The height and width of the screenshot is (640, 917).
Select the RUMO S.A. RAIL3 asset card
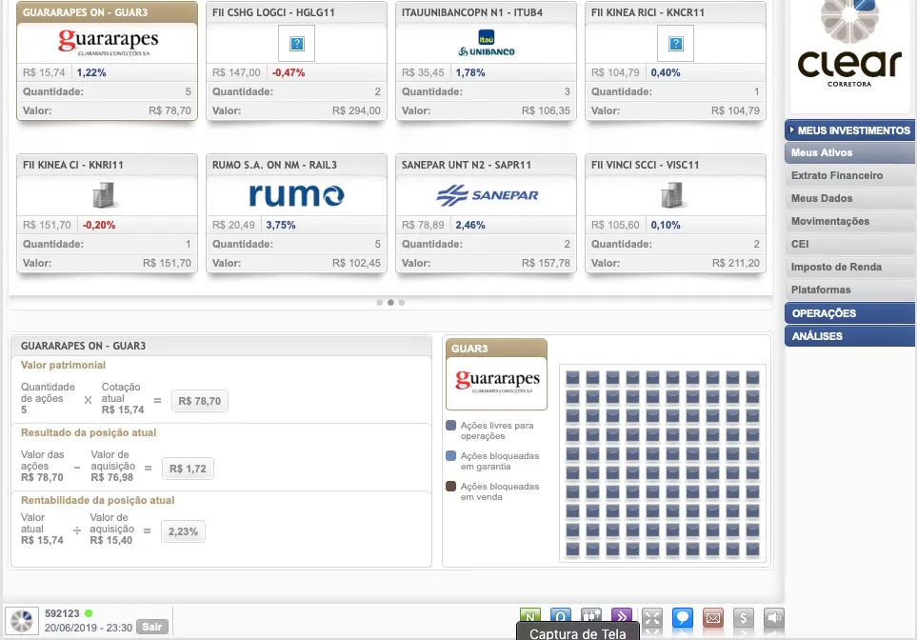[x=296, y=214]
